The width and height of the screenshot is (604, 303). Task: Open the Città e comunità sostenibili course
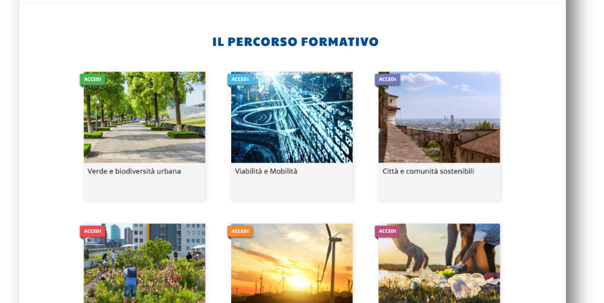[428, 171]
